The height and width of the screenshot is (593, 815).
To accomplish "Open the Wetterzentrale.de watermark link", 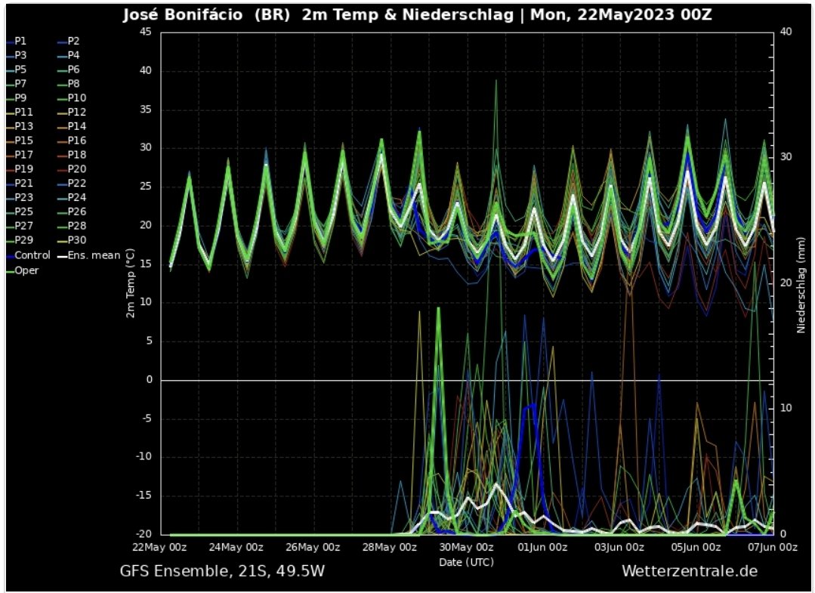I will pos(689,570).
